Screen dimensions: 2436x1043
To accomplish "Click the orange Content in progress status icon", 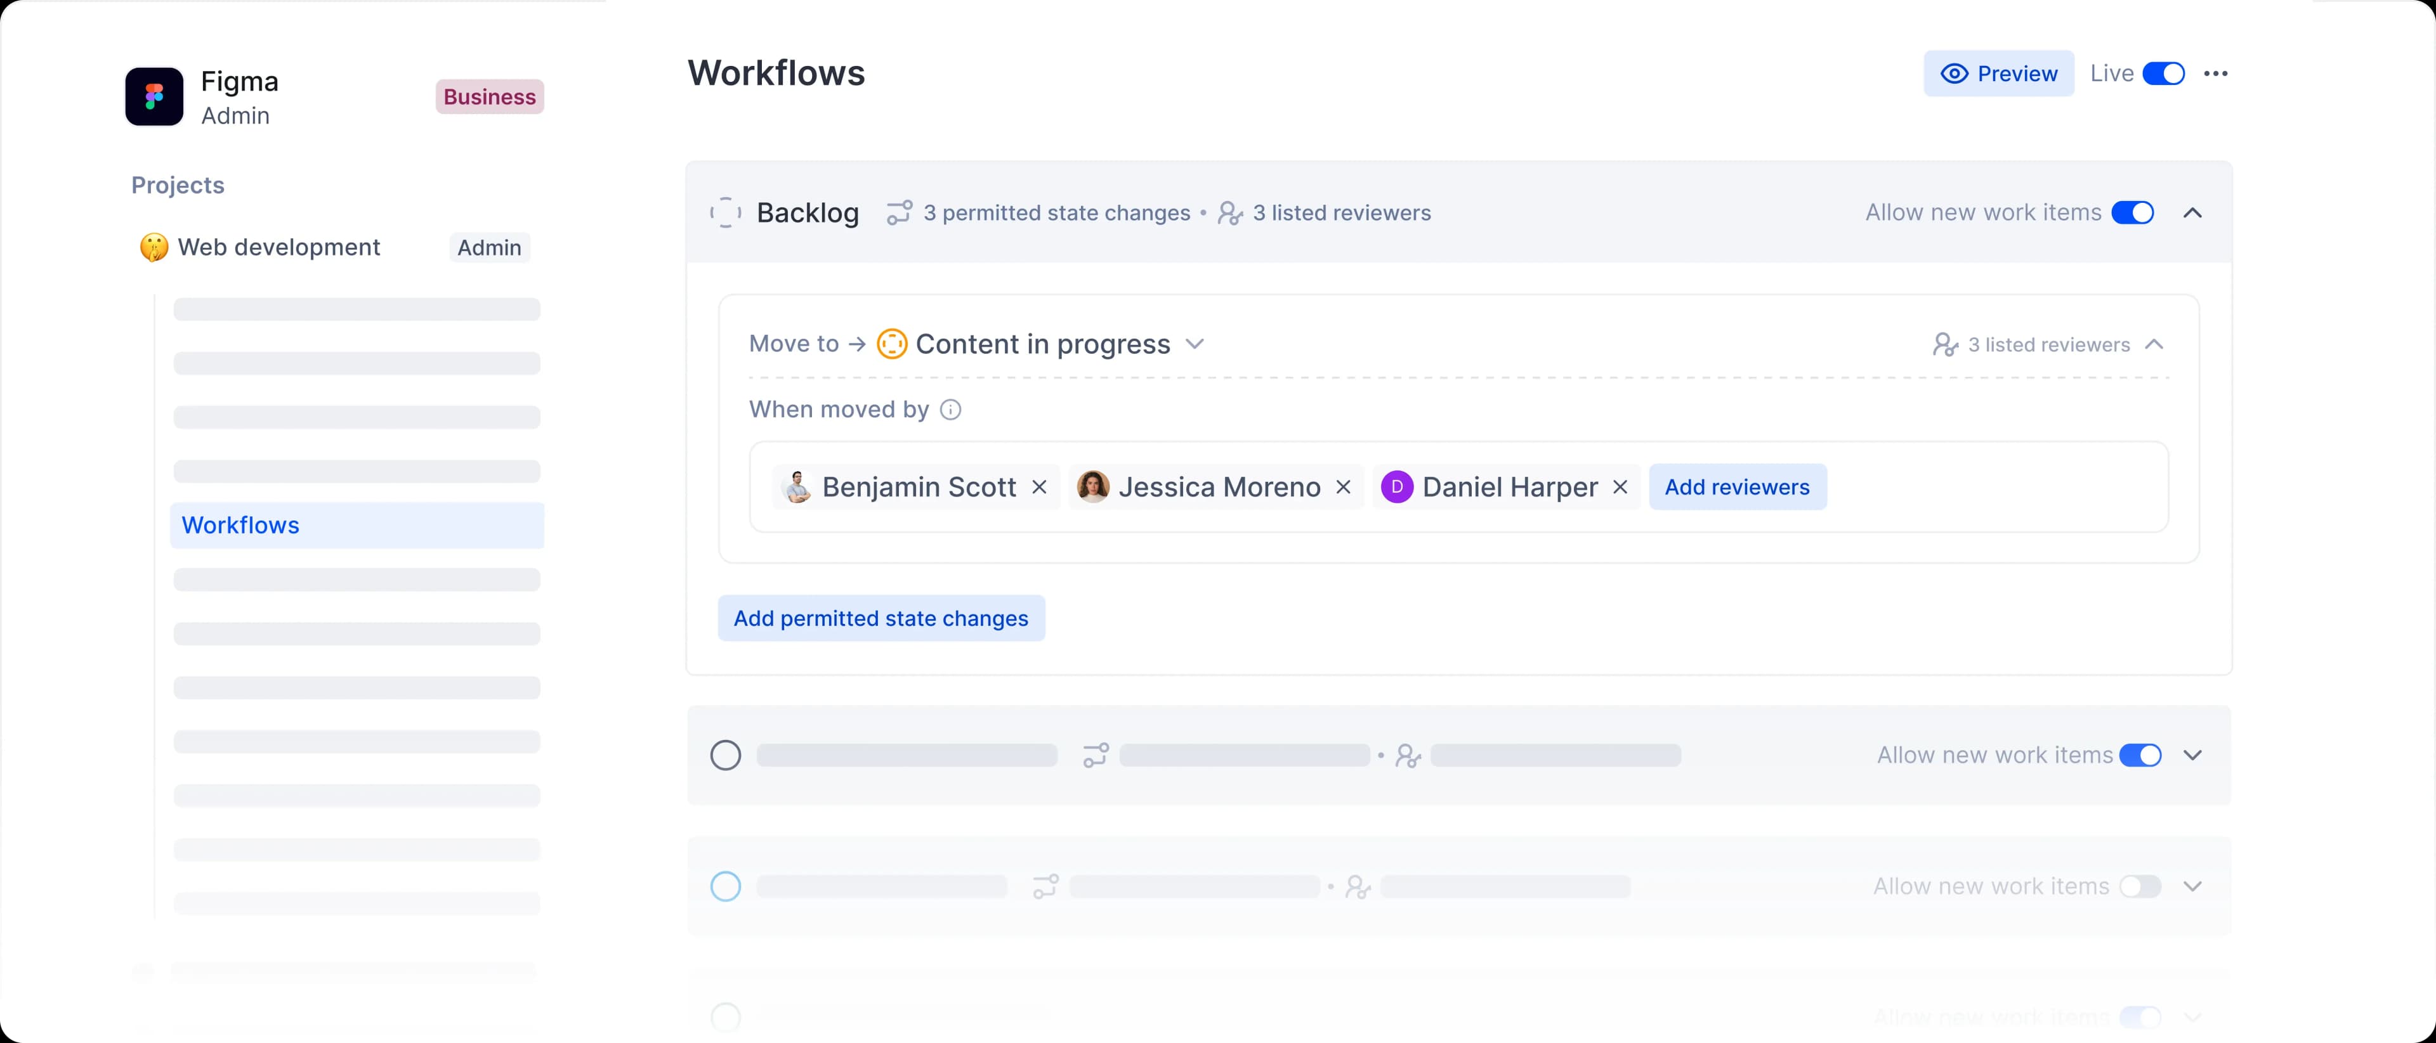I will tap(892, 344).
